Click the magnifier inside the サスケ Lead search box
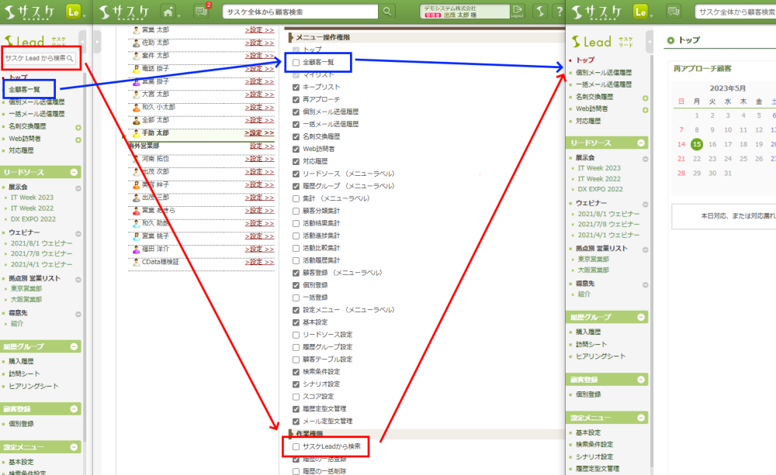Viewport: 776px width, 475px height. pos(70,58)
